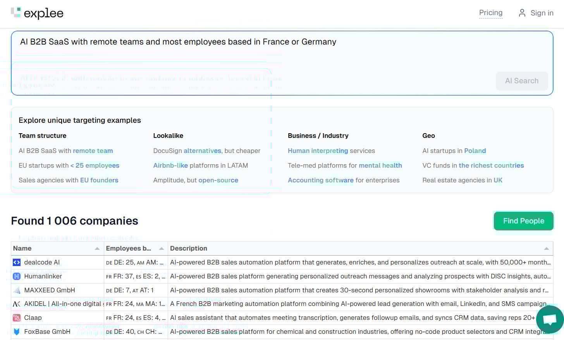Select 'Real estate agencies in UK' example
564x340 pixels.
463,180
